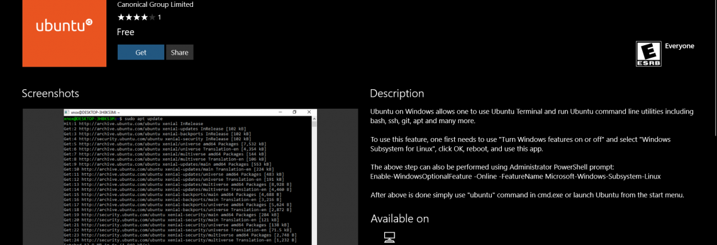The image size is (717, 245).
Task: Open the Canonical Group Limited publisher link
Action: (155, 4)
